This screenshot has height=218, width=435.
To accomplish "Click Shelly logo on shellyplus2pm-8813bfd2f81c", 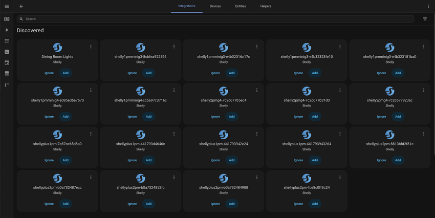I will pyautogui.click(x=389, y=135).
